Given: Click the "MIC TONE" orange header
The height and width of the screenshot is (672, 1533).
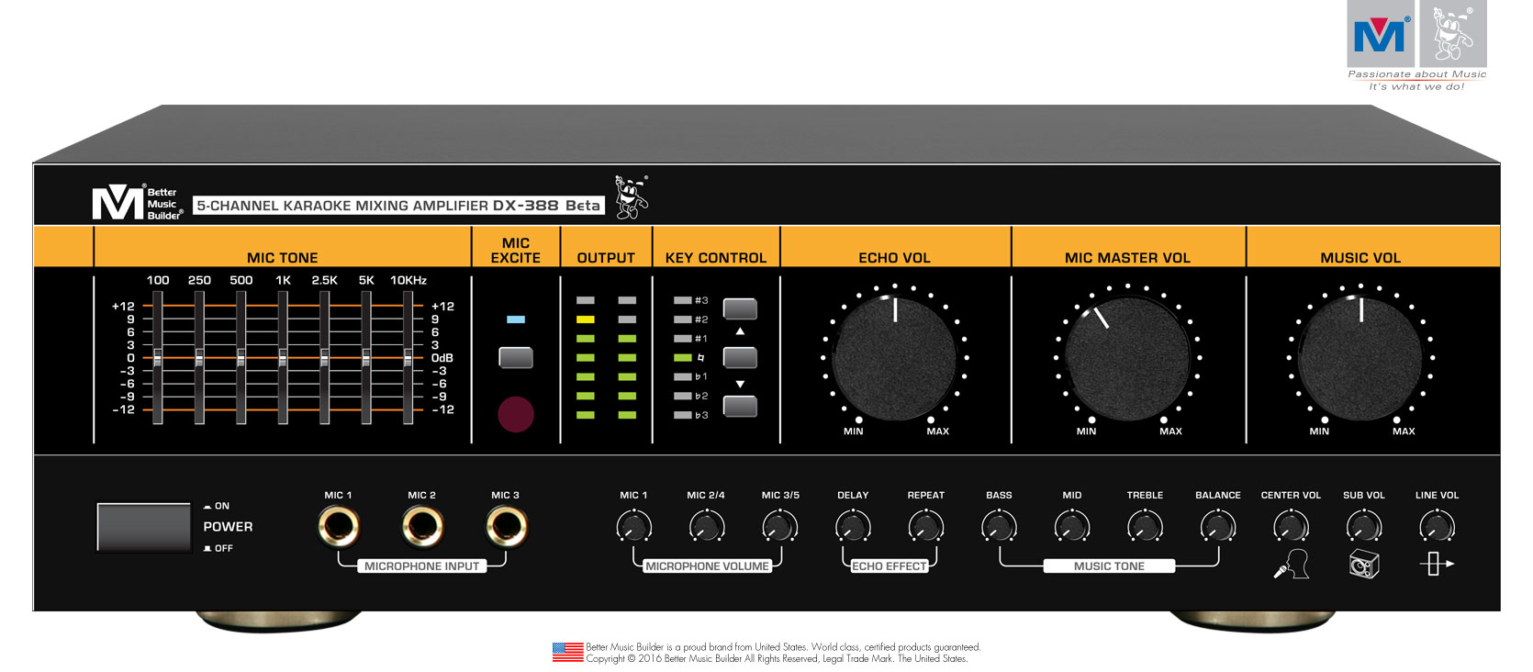Looking at the screenshot, I should (x=283, y=258).
